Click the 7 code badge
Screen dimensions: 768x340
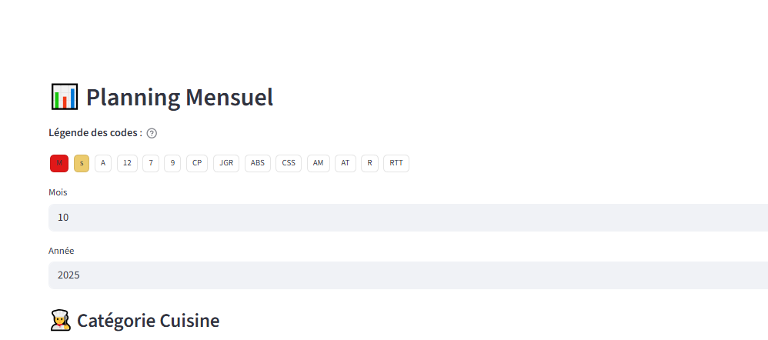(151, 163)
